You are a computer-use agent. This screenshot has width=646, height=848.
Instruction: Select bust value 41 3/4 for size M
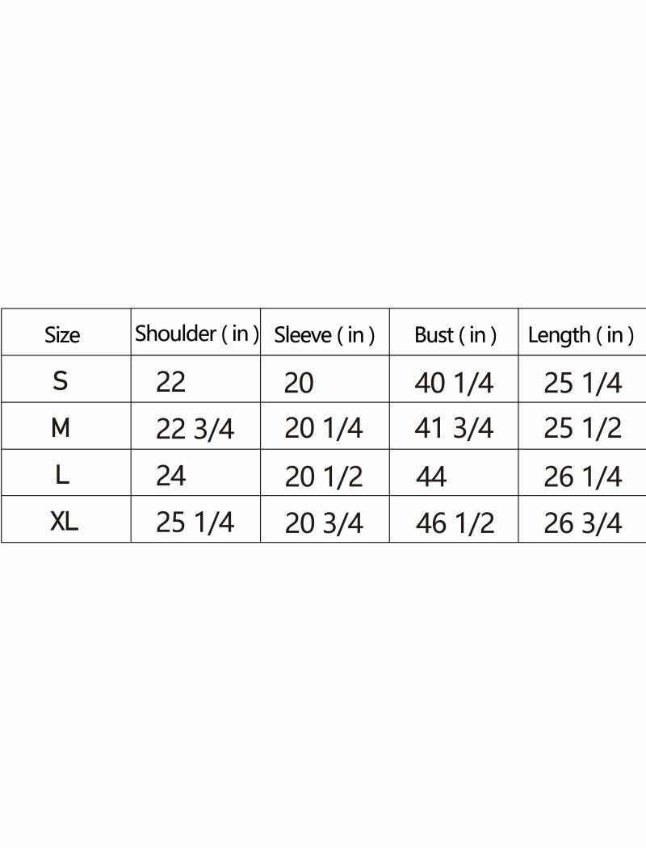(x=454, y=429)
